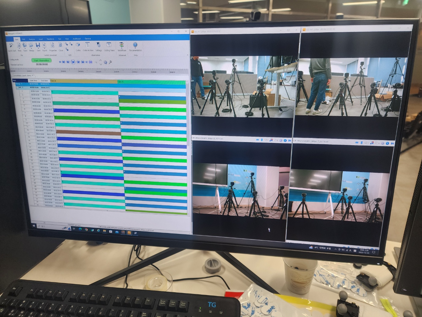422x317 pixels.
Task: Click the Class A column header
Action: pyautogui.click(x=84, y=81)
